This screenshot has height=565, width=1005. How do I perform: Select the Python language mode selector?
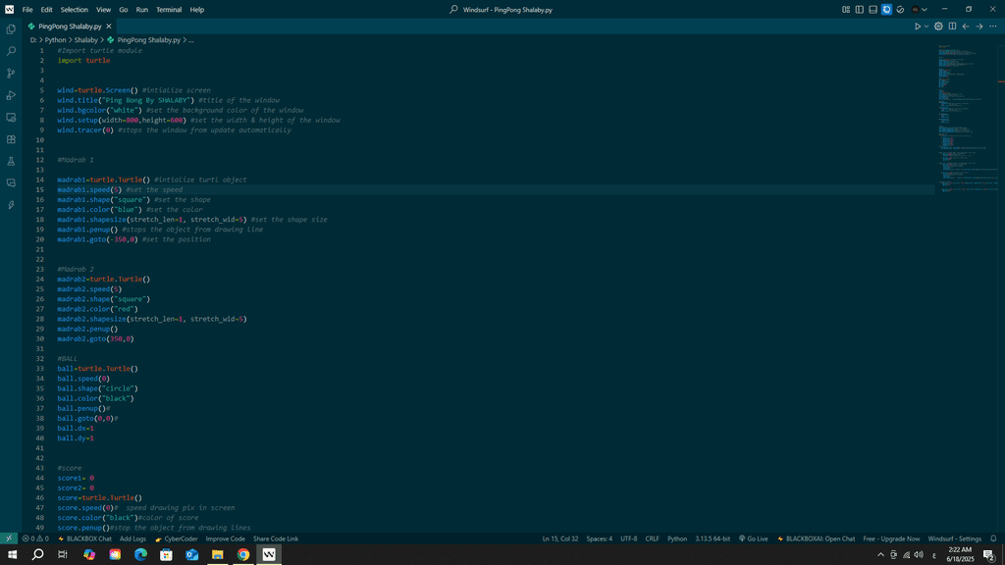click(677, 539)
